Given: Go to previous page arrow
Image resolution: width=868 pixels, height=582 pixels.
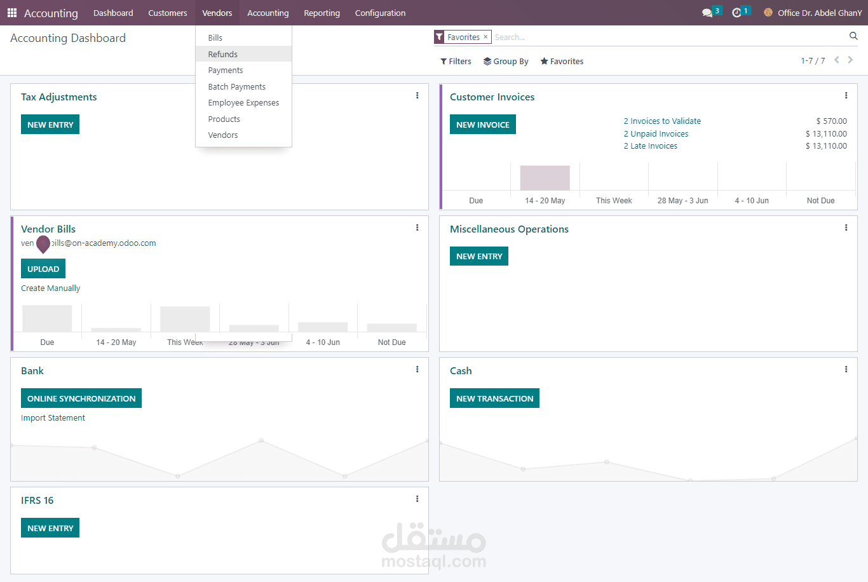Looking at the screenshot, I should click(x=837, y=60).
